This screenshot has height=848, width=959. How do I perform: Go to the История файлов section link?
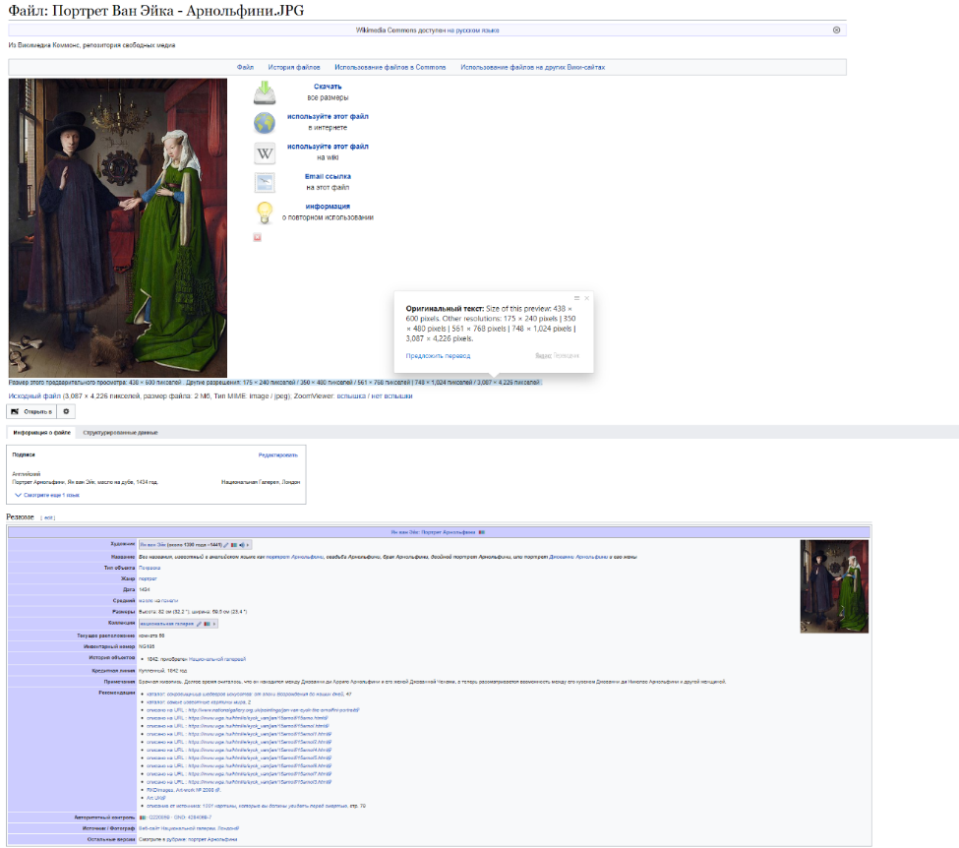293,67
